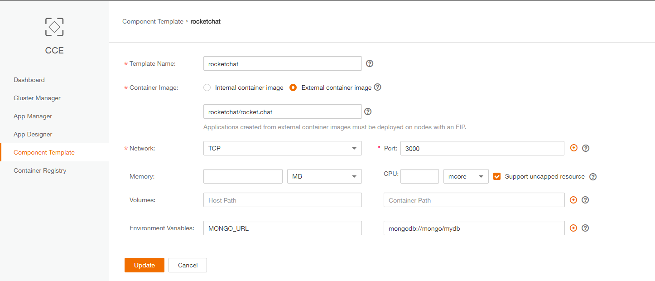Click the note about nodes with an EIP

coord(335,127)
